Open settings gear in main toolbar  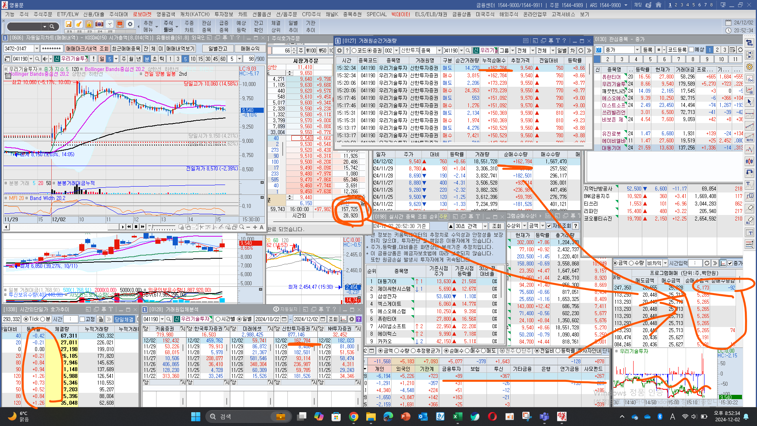click(x=130, y=24)
